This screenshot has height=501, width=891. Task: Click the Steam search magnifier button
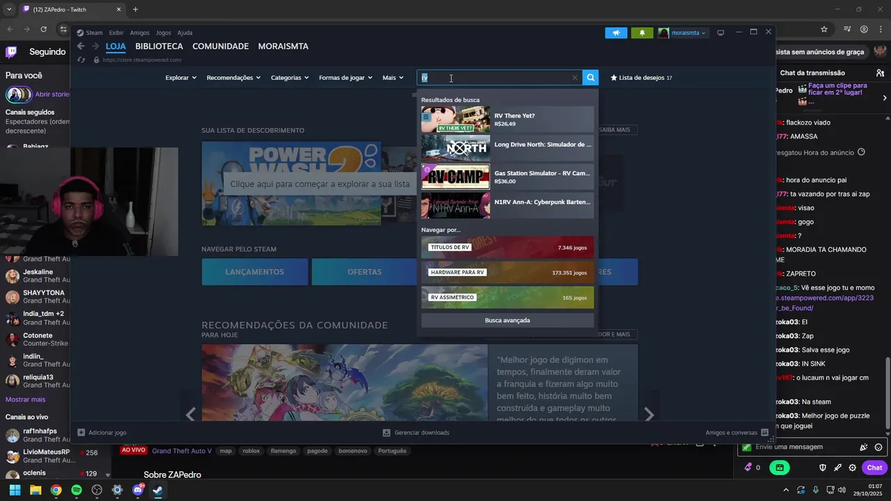pos(590,78)
